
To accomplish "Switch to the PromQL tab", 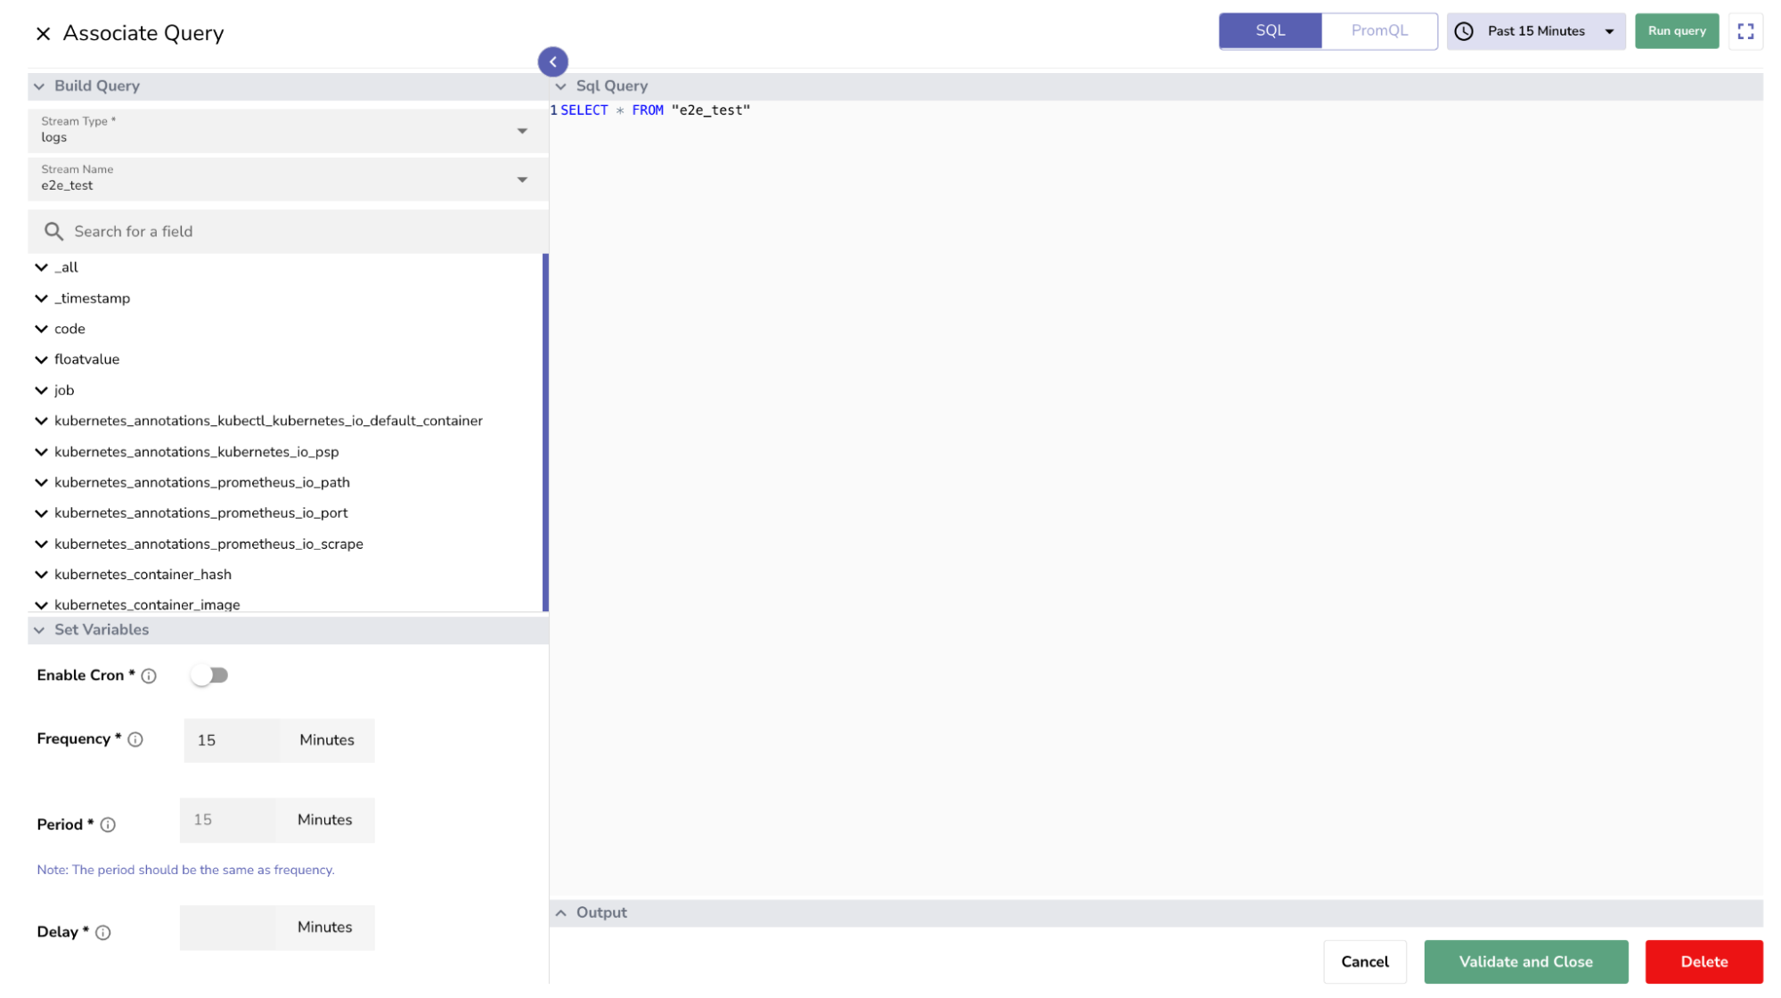I will 1378,31.
